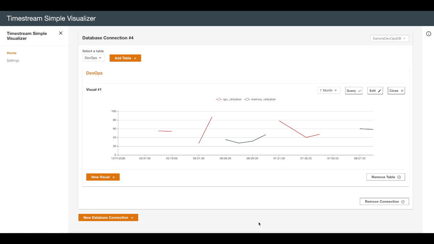This screenshot has width=434, height=244.
Task: Click the 13/11/2020 x-axis label
Action: click(x=118, y=159)
